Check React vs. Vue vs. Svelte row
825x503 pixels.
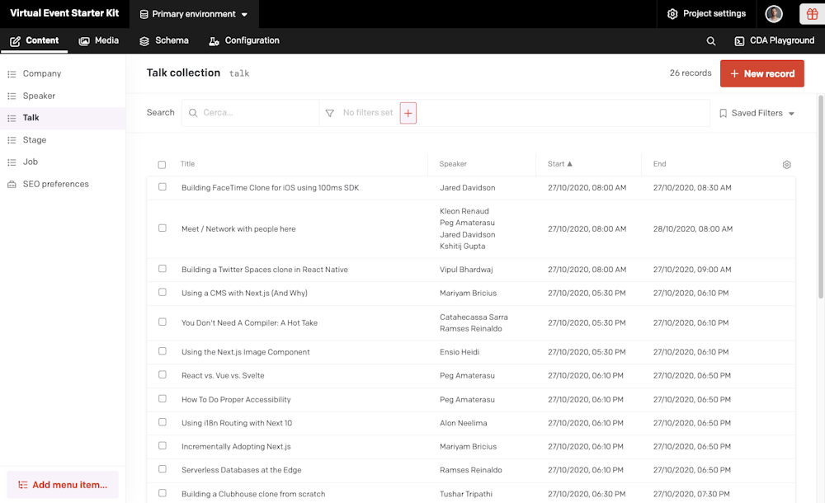click(162, 374)
